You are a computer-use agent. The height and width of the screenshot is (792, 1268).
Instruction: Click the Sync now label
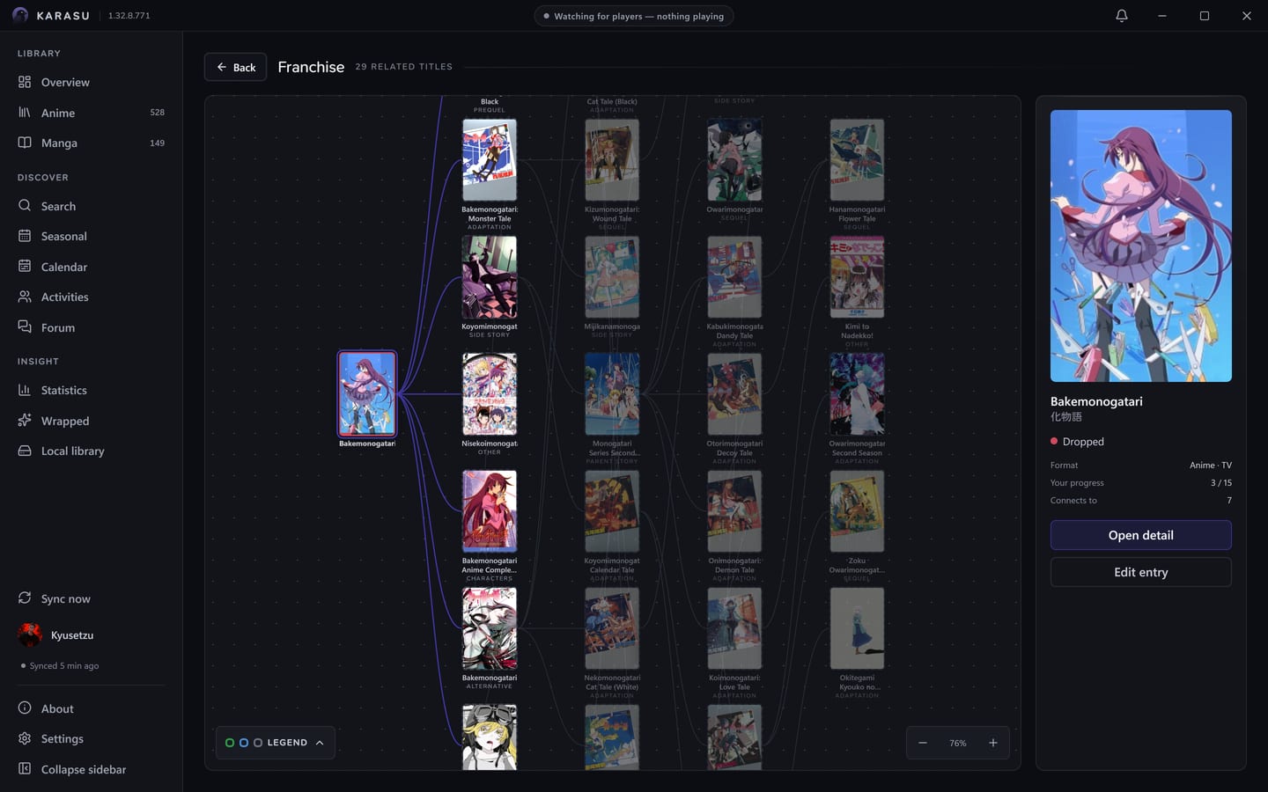(66, 598)
